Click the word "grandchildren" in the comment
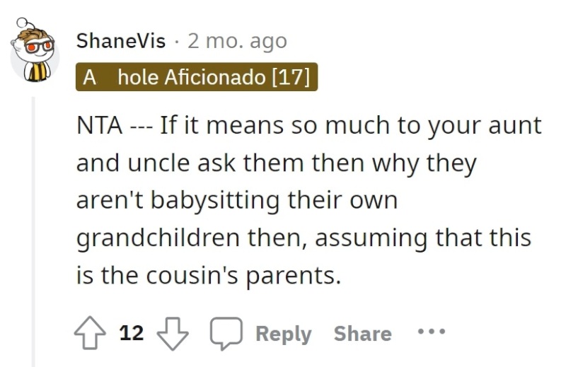Viewport: 566px width, 367px height. click(x=158, y=238)
